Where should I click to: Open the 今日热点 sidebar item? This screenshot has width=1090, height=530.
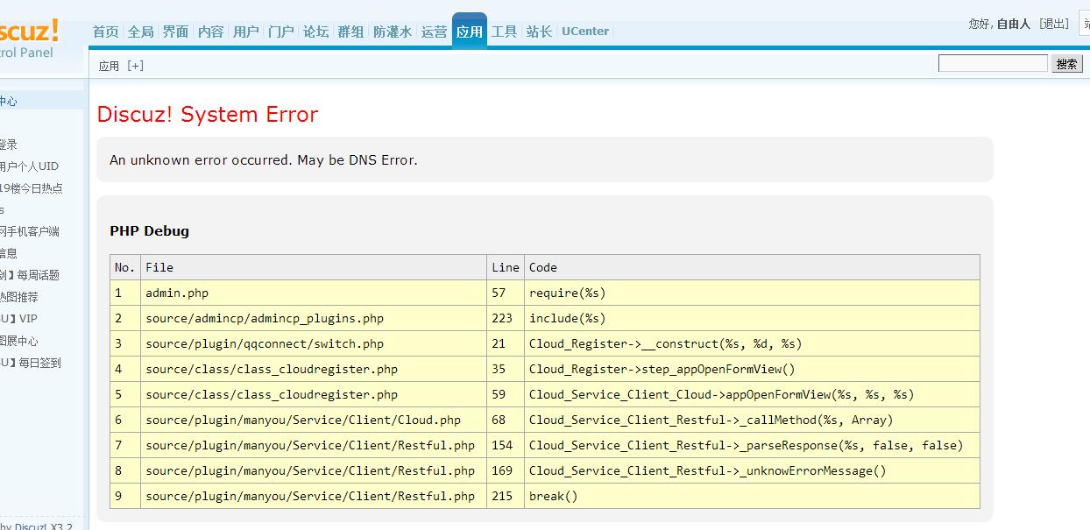tap(32, 188)
